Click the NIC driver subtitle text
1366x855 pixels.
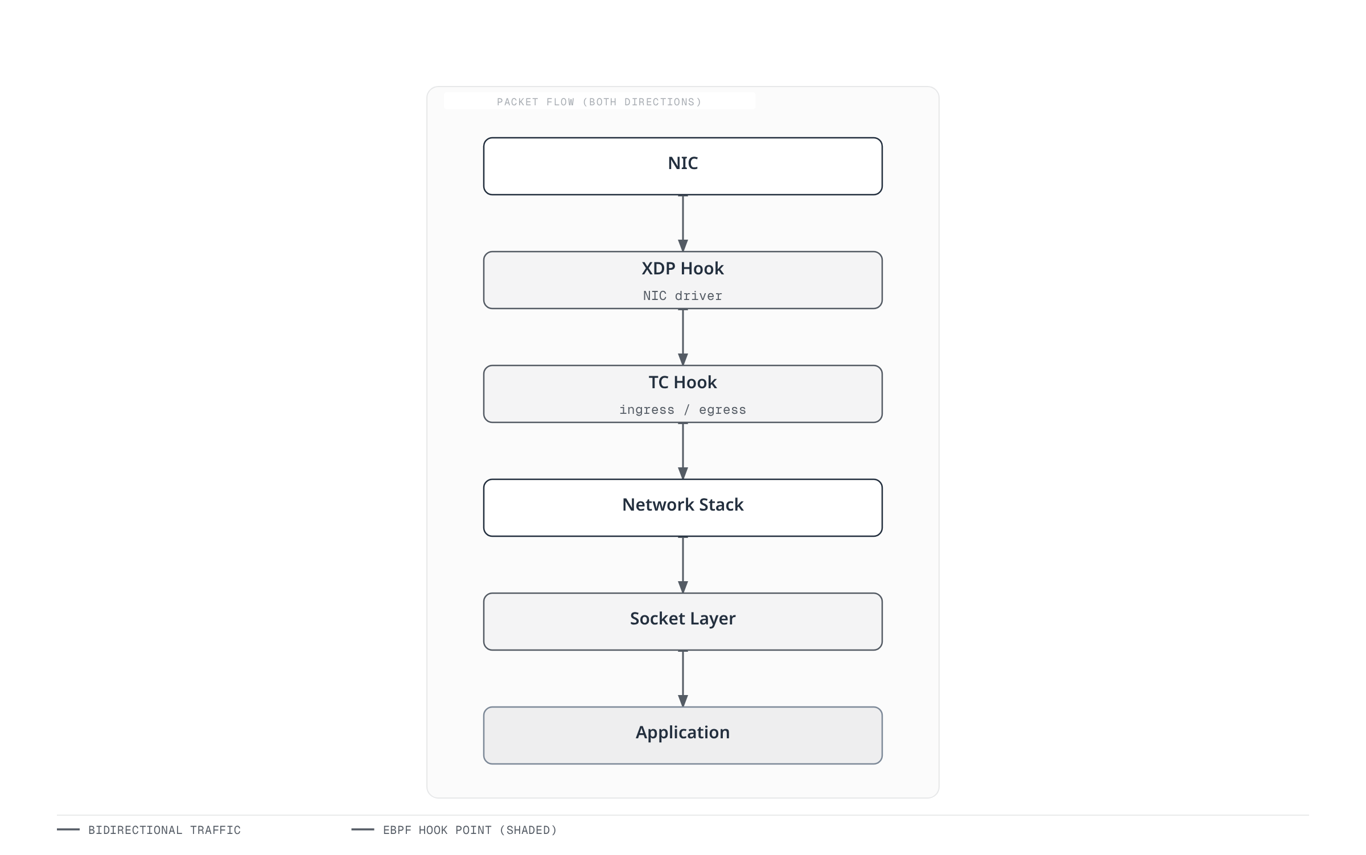[x=682, y=296]
